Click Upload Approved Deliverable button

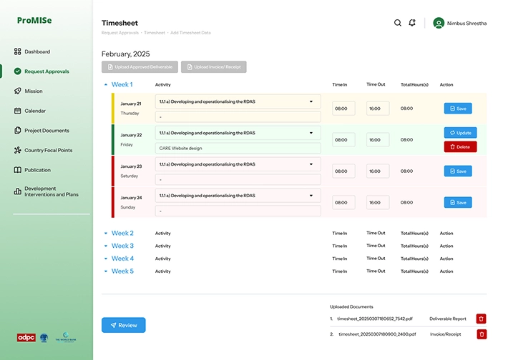point(140,67)
